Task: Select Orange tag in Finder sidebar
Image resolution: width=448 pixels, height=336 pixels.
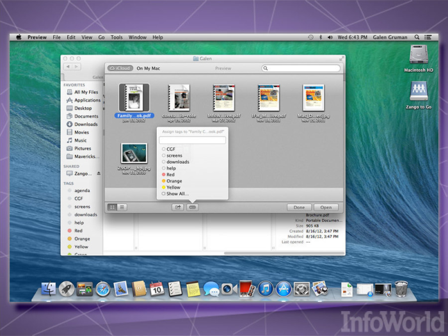Action: (79, 239)
